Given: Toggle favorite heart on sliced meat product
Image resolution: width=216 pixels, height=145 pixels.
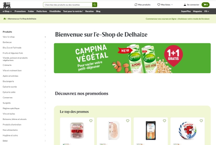Looking at the screenshot, I should point(128,121).
